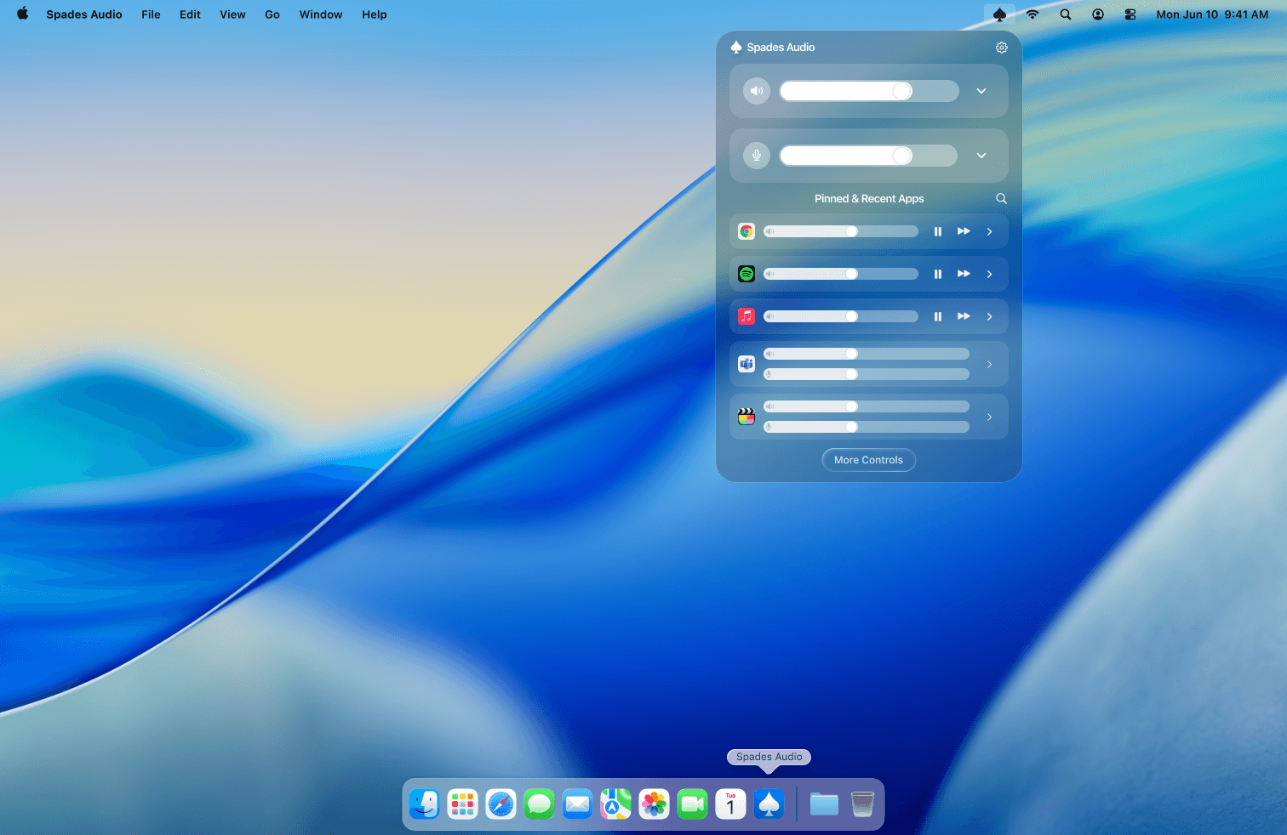The height and width of the screenshot is (835, 1287).
Task: Mute the main output speaker
Action: click(x=756, y=91)
